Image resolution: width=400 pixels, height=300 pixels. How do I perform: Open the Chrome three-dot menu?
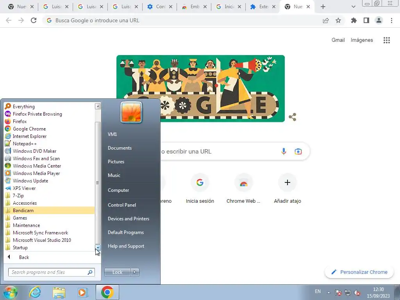click(391, 20)
